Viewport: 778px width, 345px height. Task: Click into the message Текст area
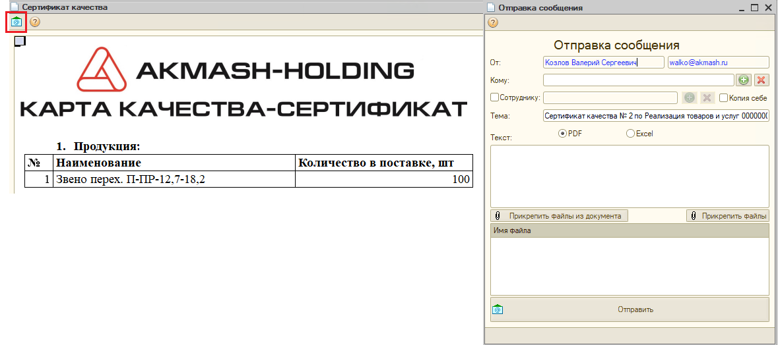(x=630, y=176)
